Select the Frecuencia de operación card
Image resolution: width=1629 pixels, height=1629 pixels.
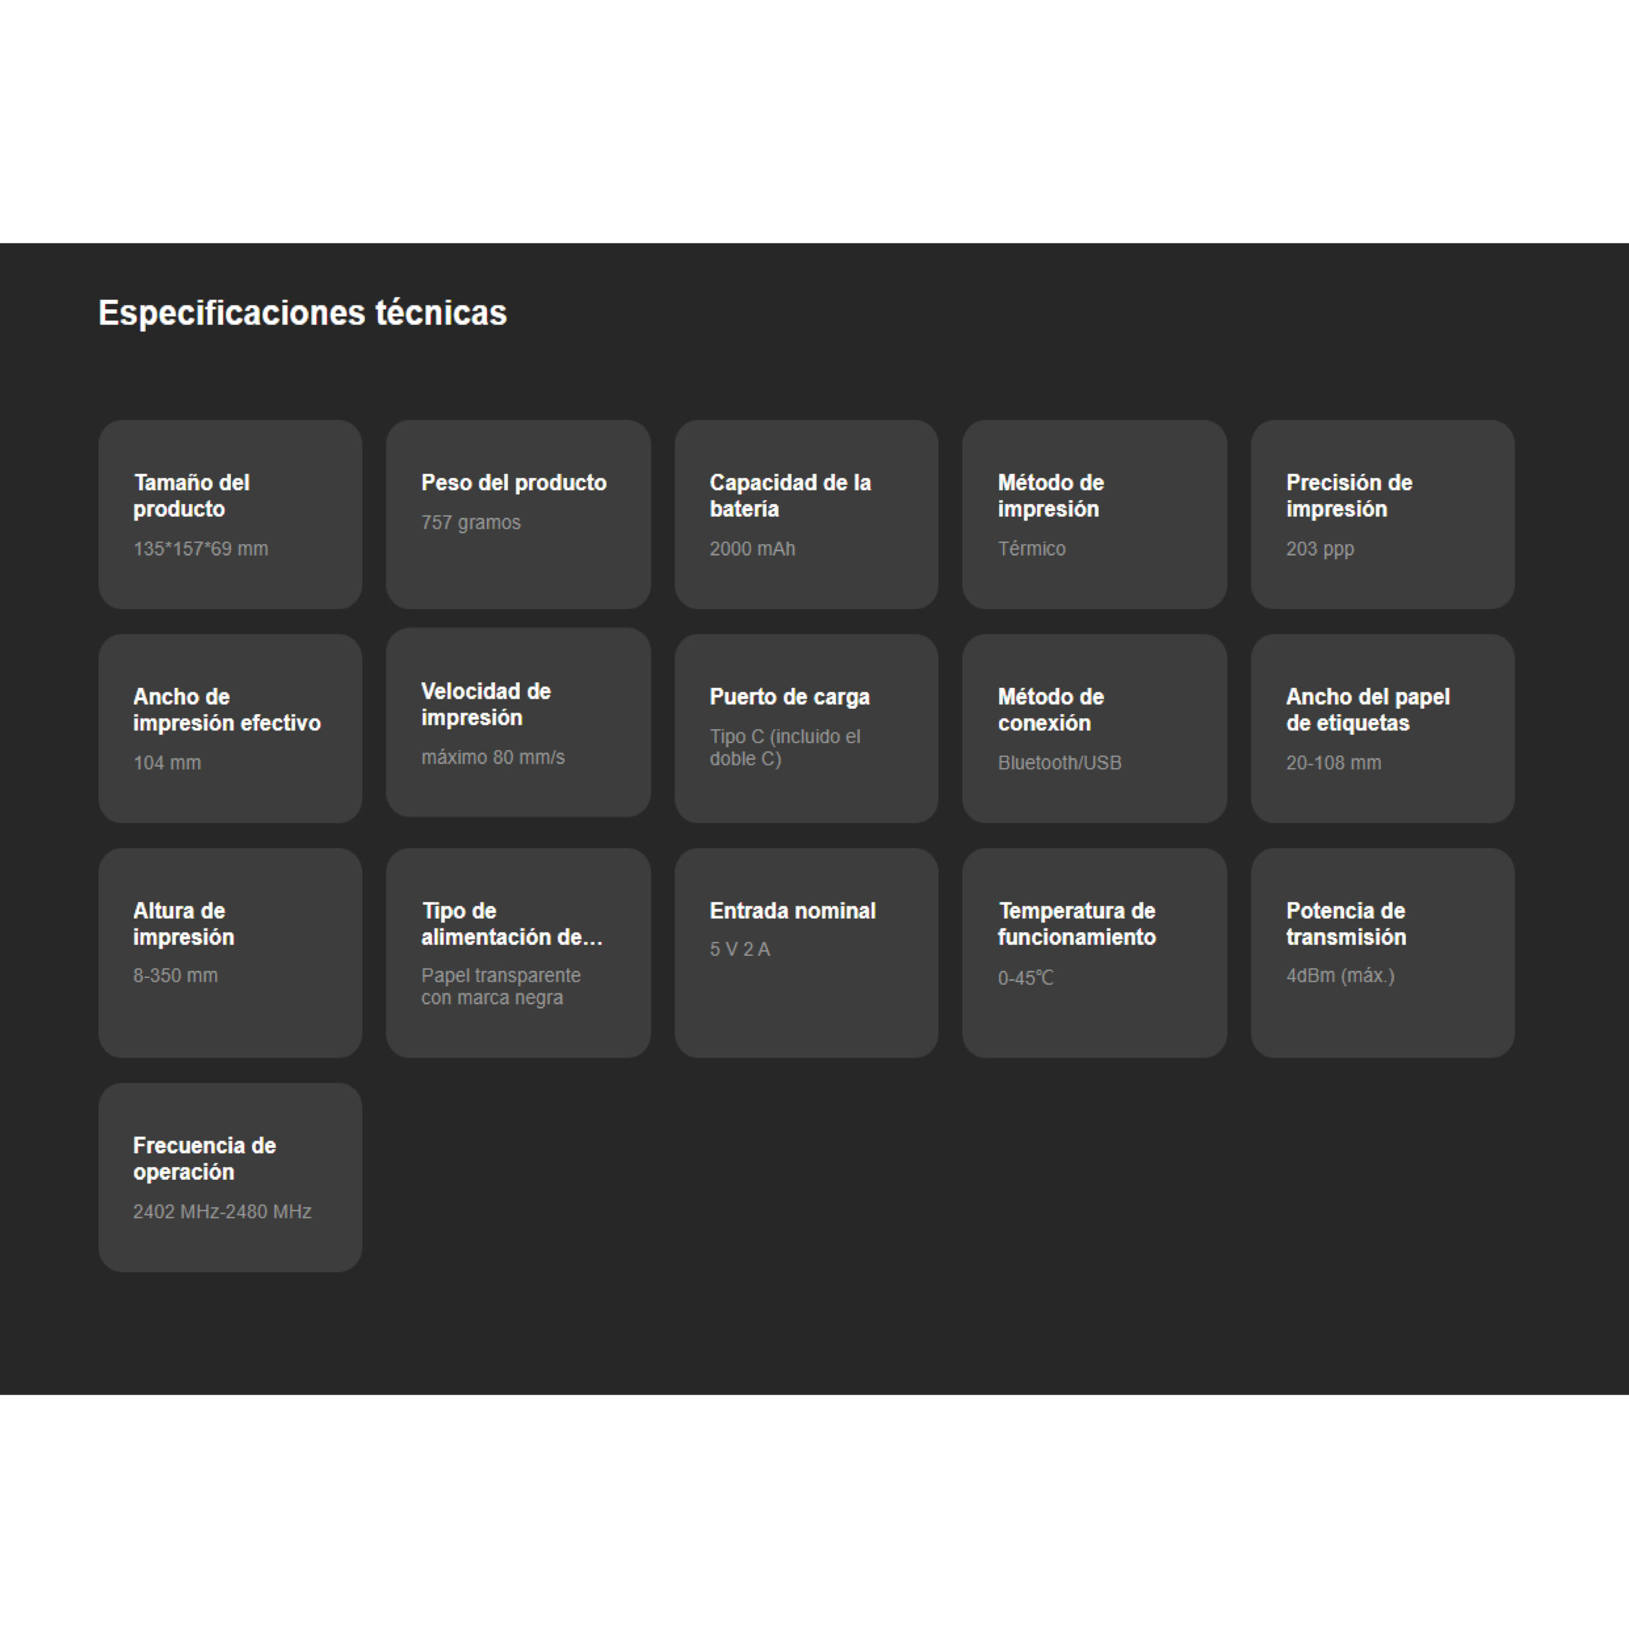(229, 1177)
